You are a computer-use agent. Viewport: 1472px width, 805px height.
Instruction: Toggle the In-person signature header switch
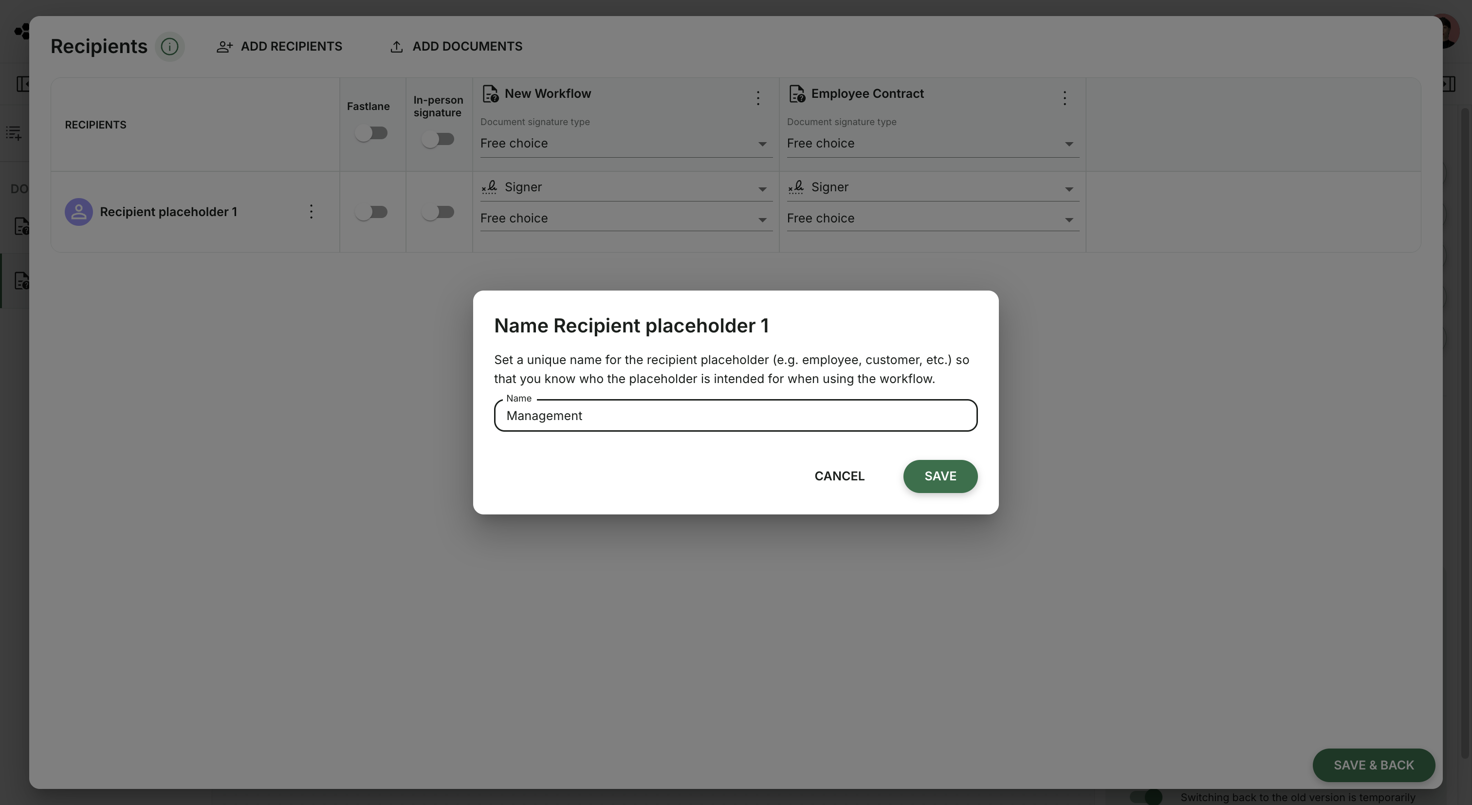point(438,139)
